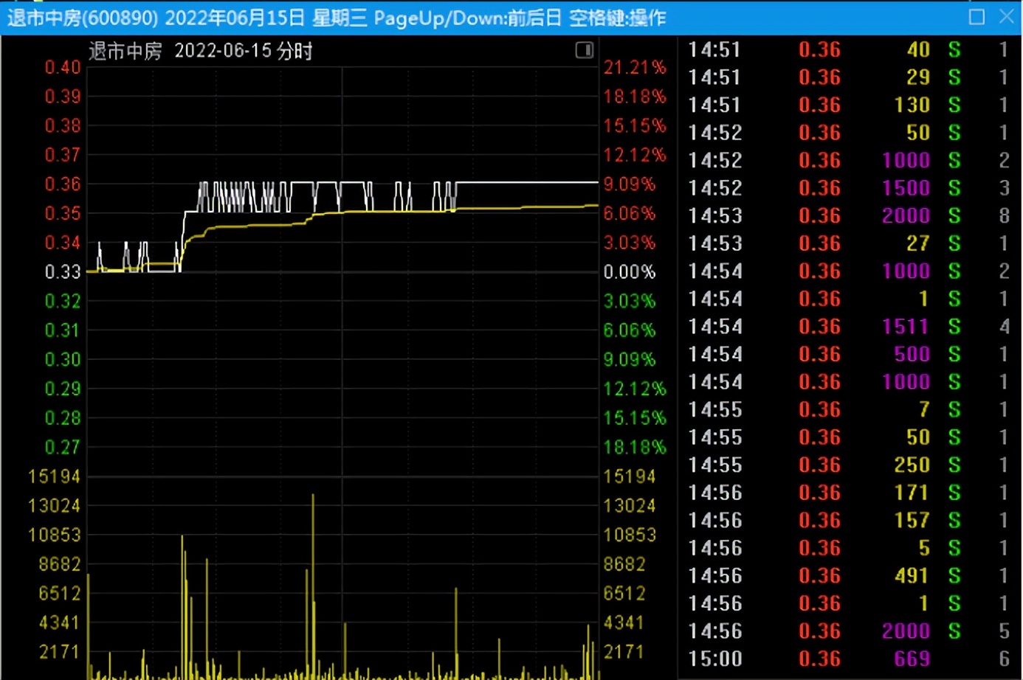Click the green 15.15% percentage label
Image resolution: width=1023 pixels, height=680 pixels.
635,418
